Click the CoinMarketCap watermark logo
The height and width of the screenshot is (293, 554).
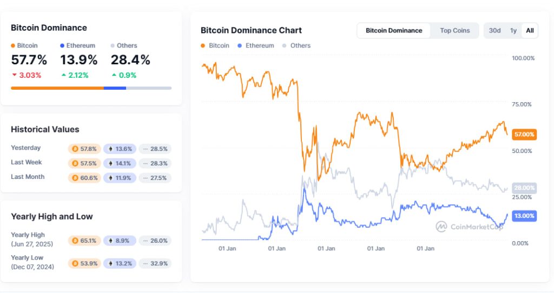click(442, 227)
